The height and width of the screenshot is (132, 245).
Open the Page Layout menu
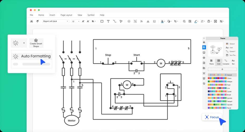pyautogui.click(x=66, y=15)
